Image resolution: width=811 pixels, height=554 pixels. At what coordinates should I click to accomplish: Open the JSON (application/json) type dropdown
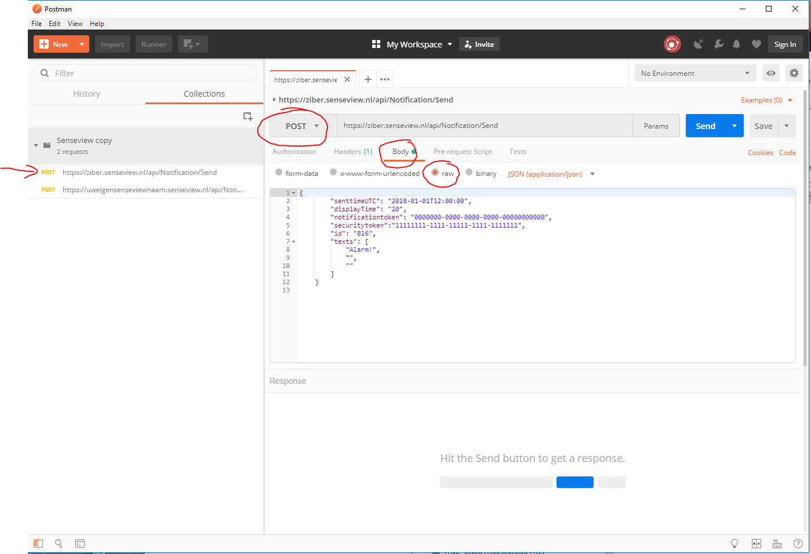coord(551,174)
